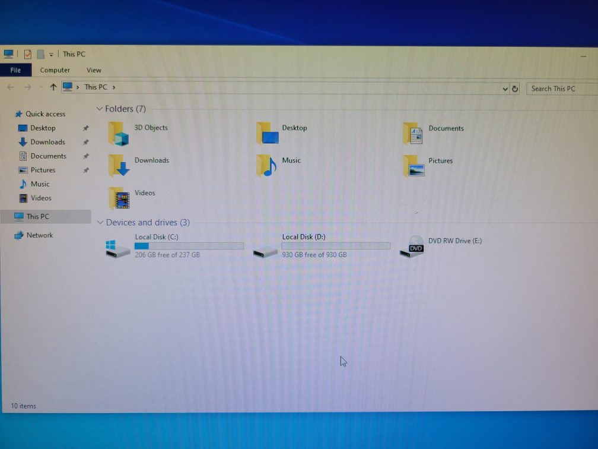Screen dimensions: 598x449
Task: Open the File tab
Action: 15,70
